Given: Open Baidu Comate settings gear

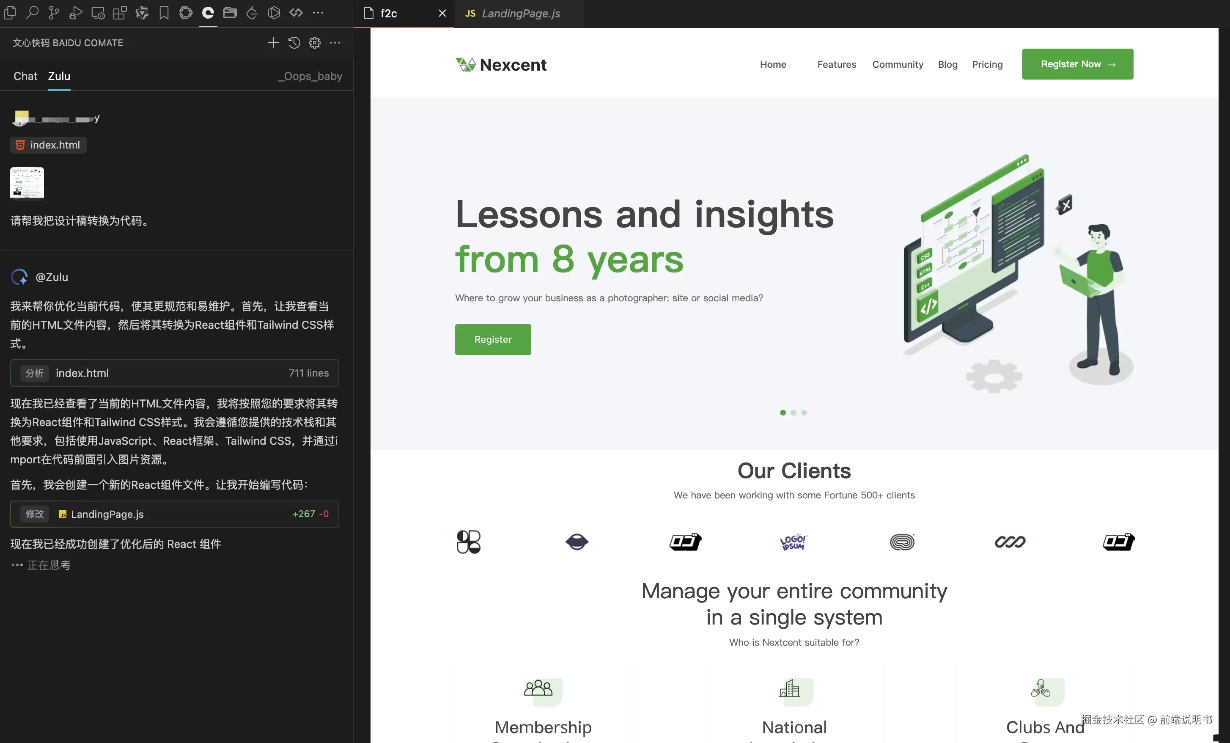Looking at the screenshot, I should 315,43.
